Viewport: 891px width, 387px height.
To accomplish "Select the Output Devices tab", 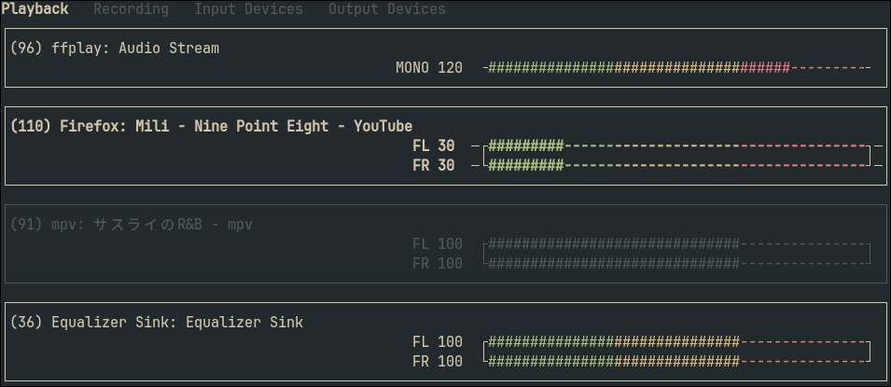I will (387, 9).
